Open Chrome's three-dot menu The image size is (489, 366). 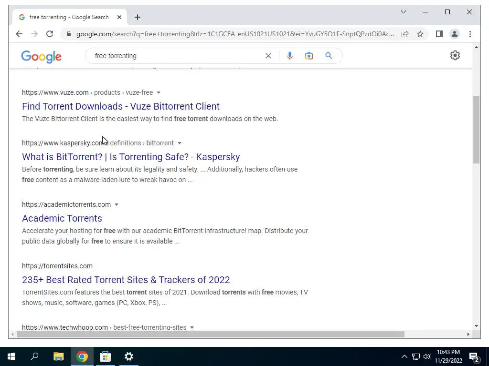click(x=470, y=34)
